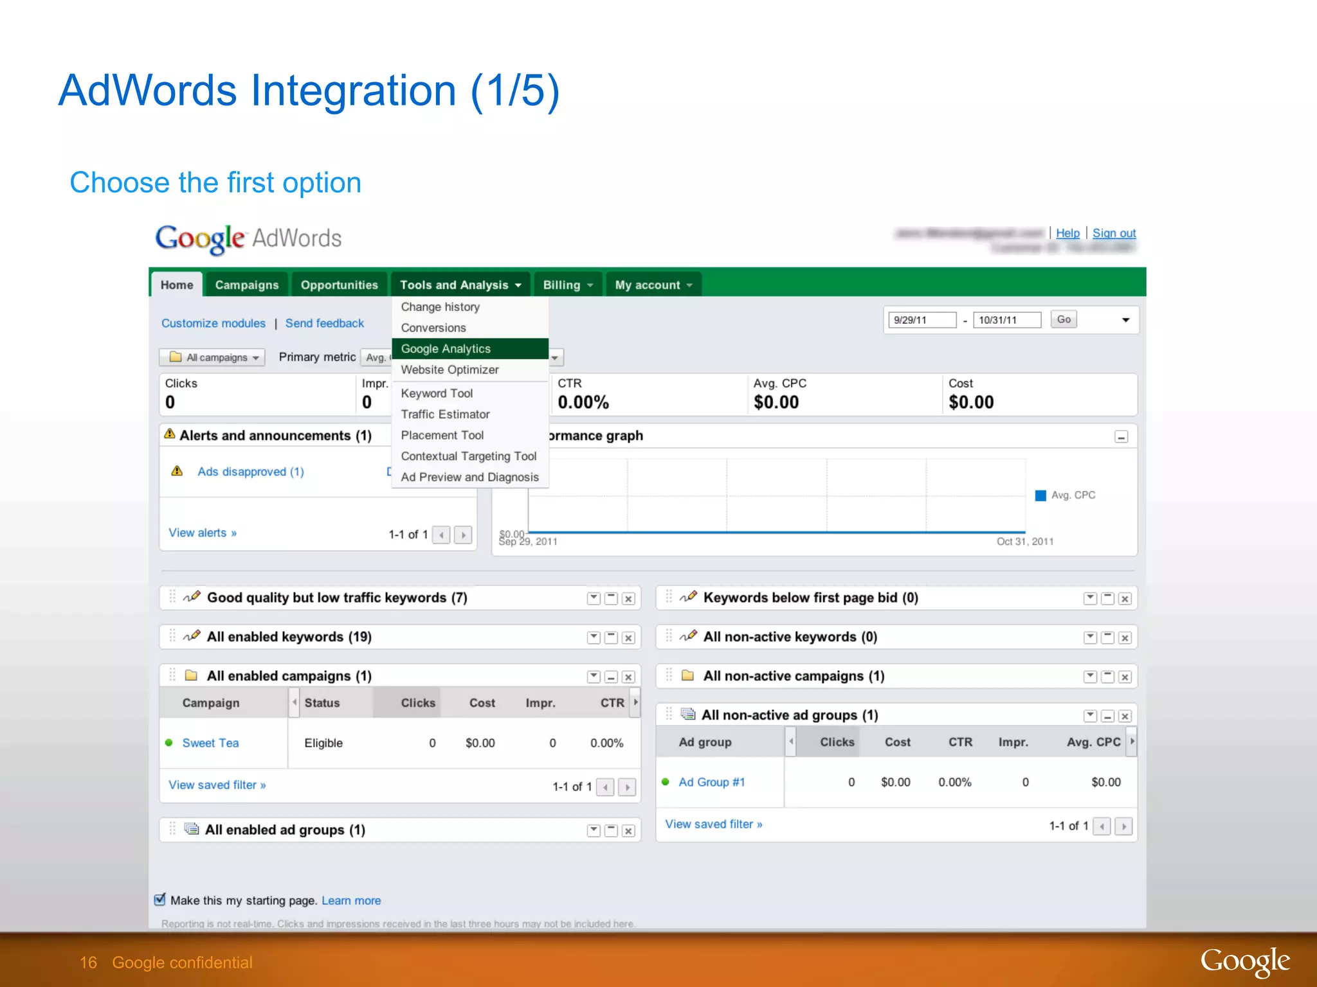Viewport: 1317px width, 987px height.
Task: Expand Keywords below first page bid module
Action: click(x=1108, y=598)
